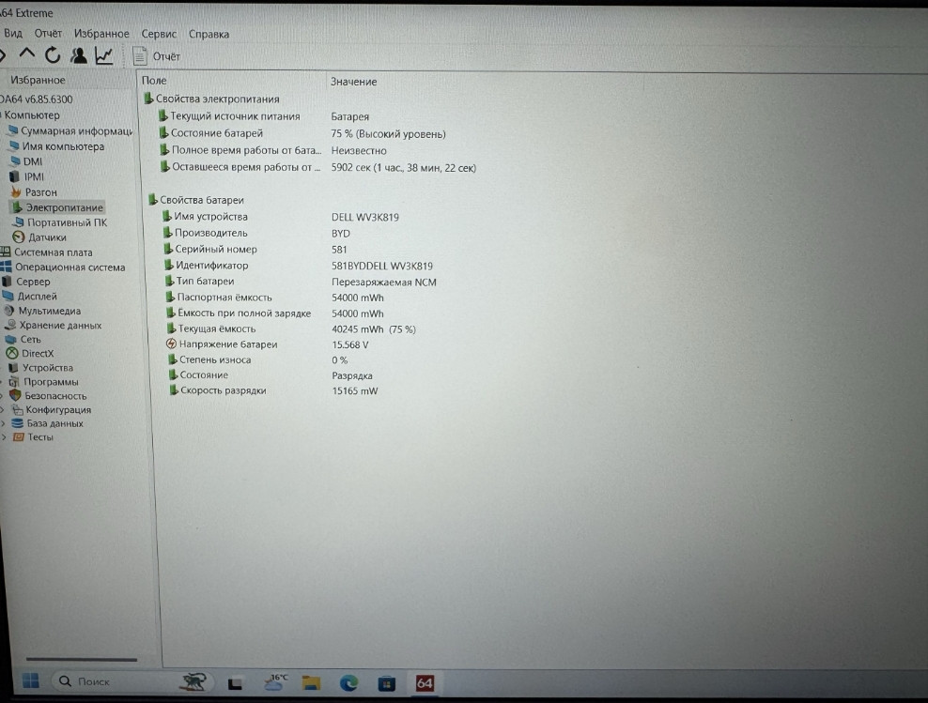The image size is (928, 703).
Task: Collapse the Компьютер tree node
Action: [0, 115]
